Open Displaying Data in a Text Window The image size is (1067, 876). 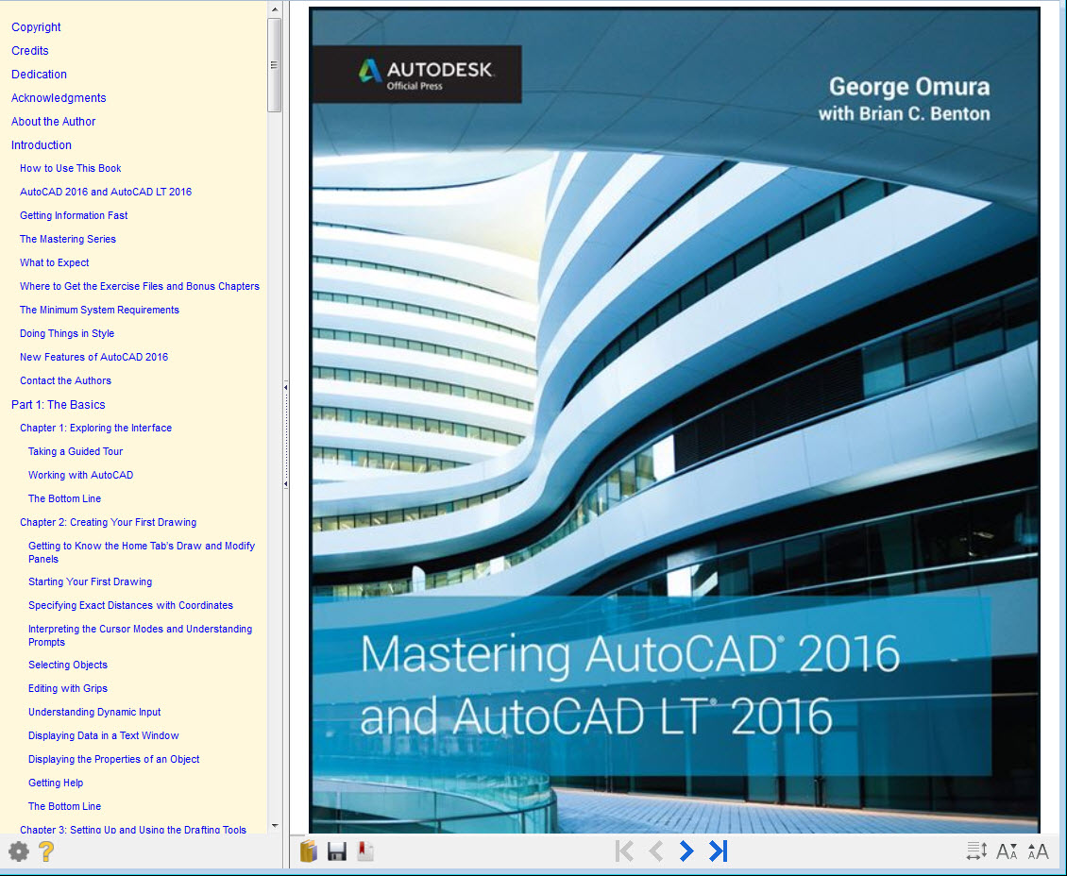104,735
